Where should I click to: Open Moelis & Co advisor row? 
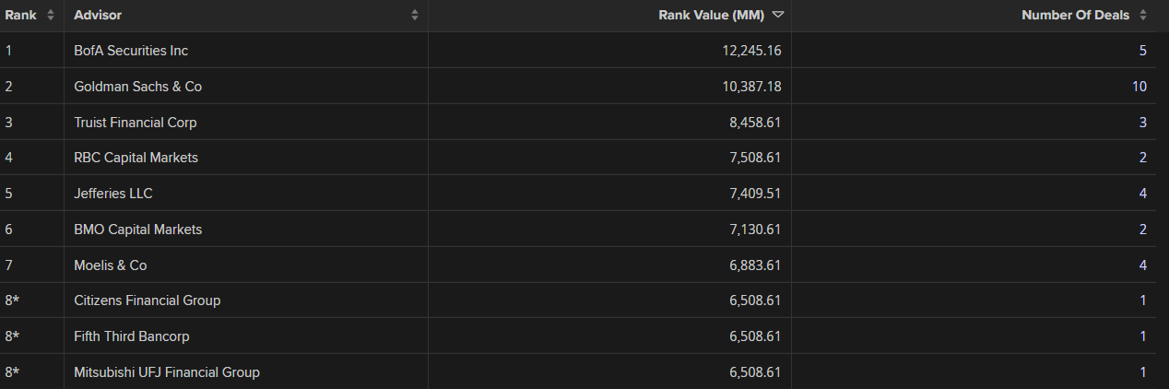click(x=110, y=265)
